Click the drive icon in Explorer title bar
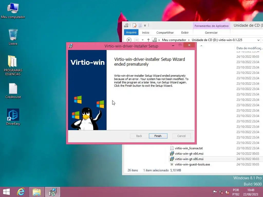 pos(126,25)
